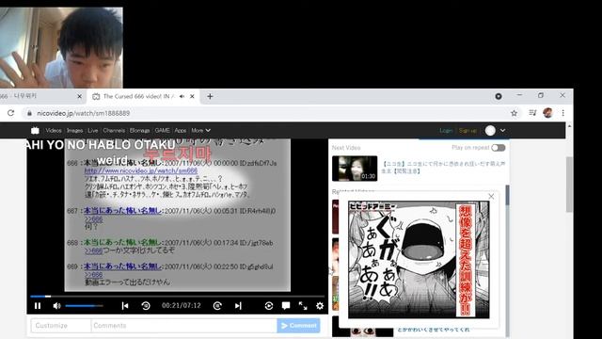This screenshot has height=339, width=602.
Task: Open the player settings gear
Action: click(320, 306)
